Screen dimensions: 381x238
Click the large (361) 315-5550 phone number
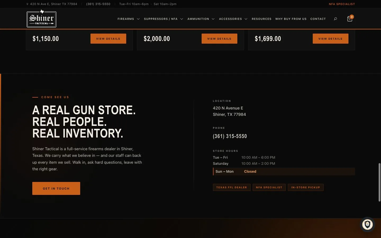point(230,136)
